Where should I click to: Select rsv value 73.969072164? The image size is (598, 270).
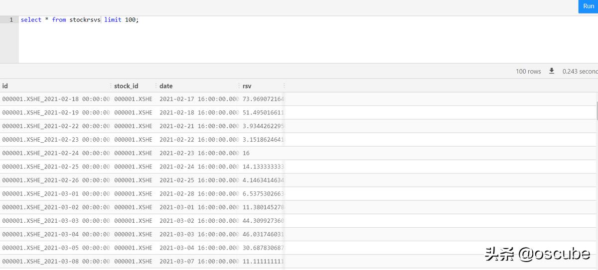(263, 99)
